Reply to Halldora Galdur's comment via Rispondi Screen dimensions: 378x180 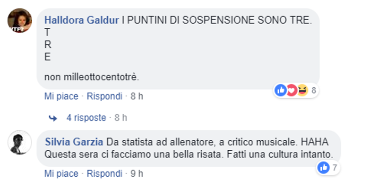tap(104, 96)
